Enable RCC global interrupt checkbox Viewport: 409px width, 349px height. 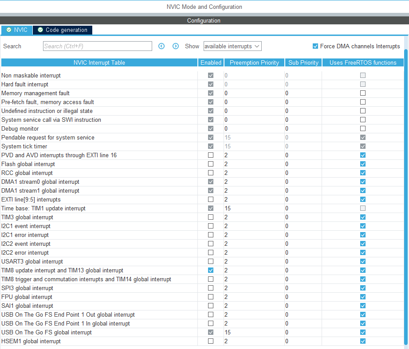[x=211, y=173]
